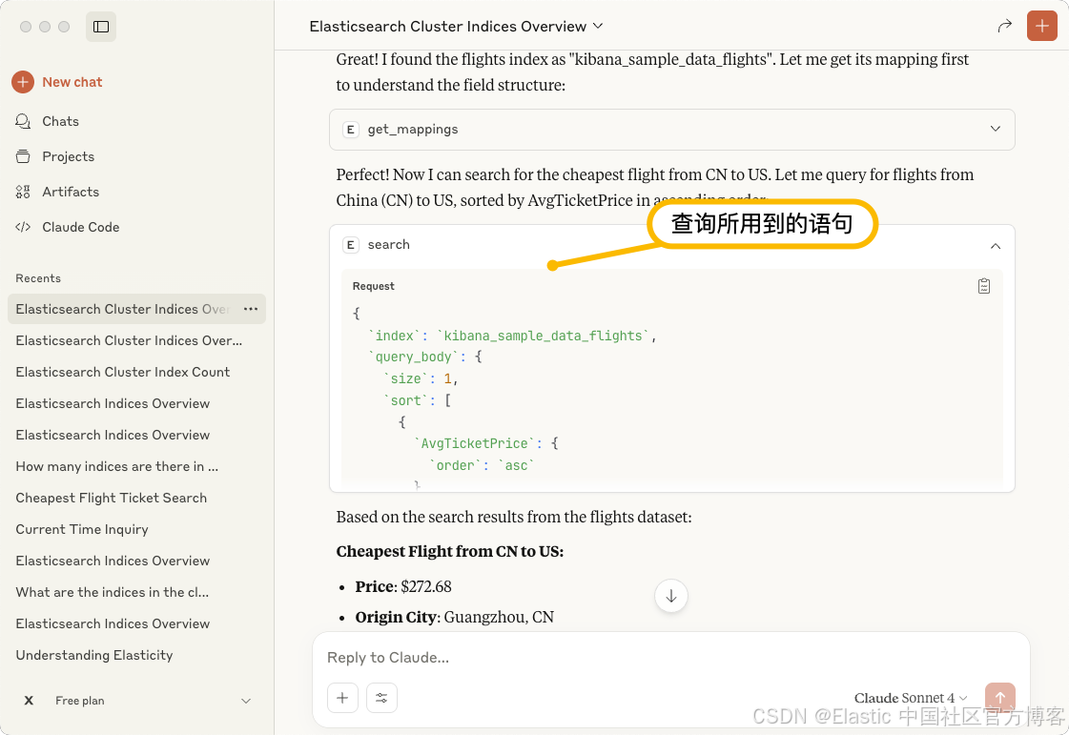
Task: Send the message with the up arrow button
Action: [x=1000, y=698]
